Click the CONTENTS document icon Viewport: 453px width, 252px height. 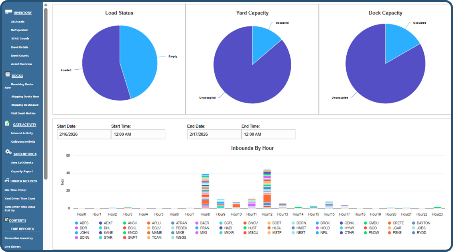tap(6, 220)
